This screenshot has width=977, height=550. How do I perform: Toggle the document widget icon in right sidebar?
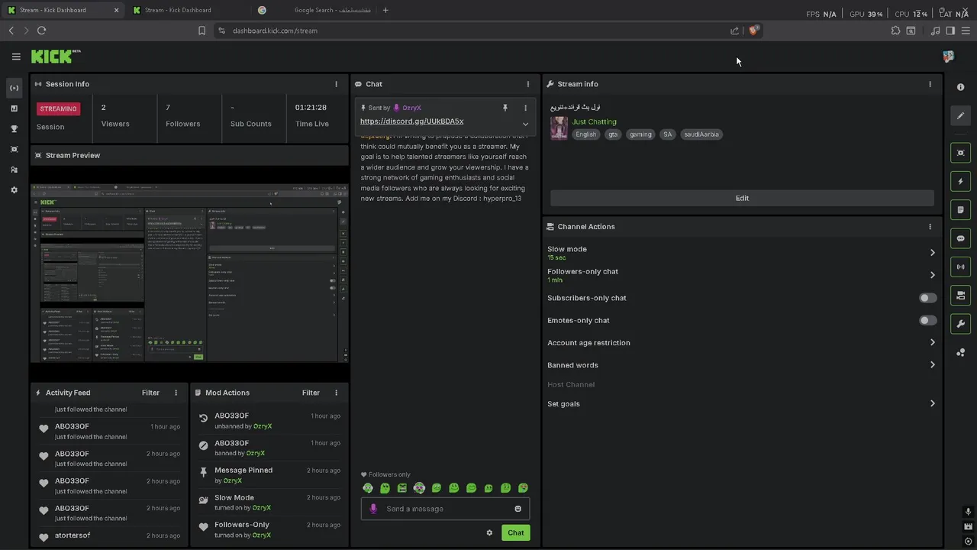[x=960, y=209]
